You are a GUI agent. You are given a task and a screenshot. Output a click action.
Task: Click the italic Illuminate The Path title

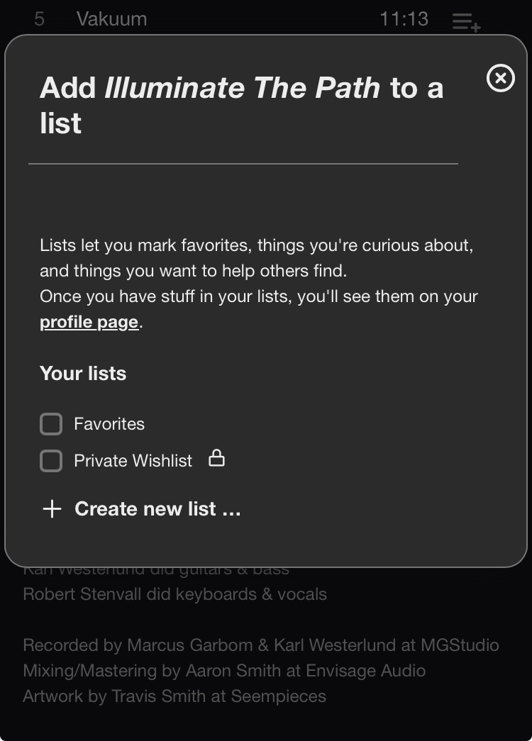click(x=242, y=88)
